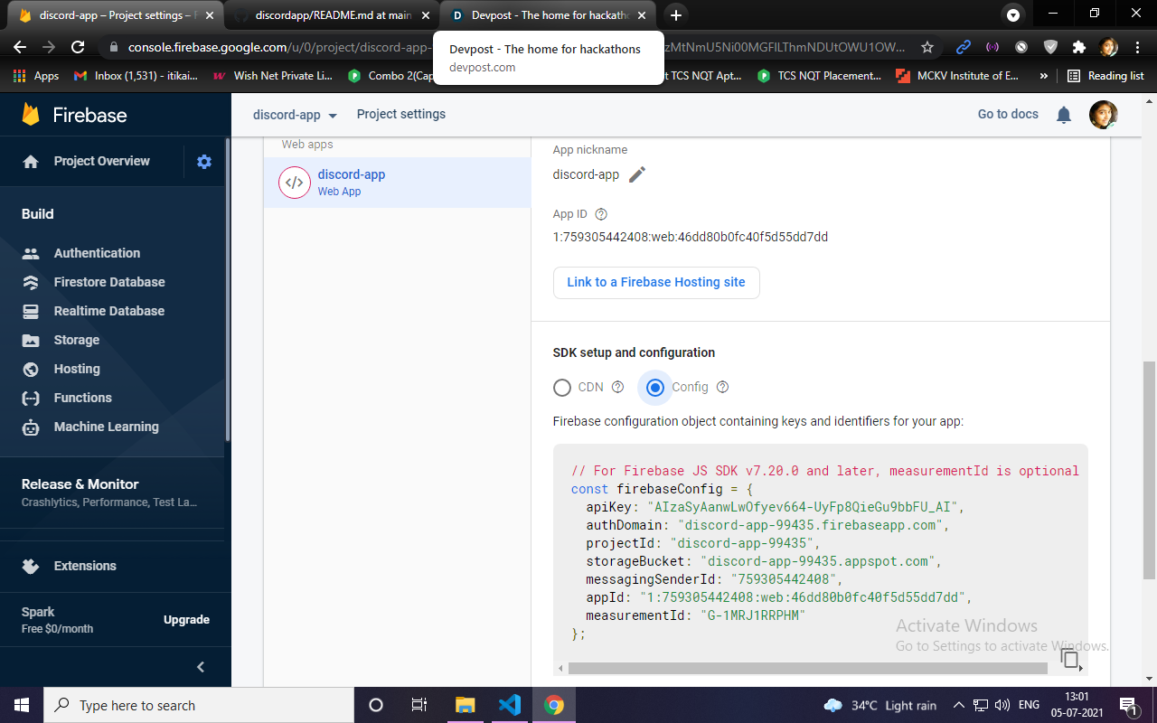Open Task View on taskbar
Image resolution: width=1157 pixels, height=723 pixels.
419,705
